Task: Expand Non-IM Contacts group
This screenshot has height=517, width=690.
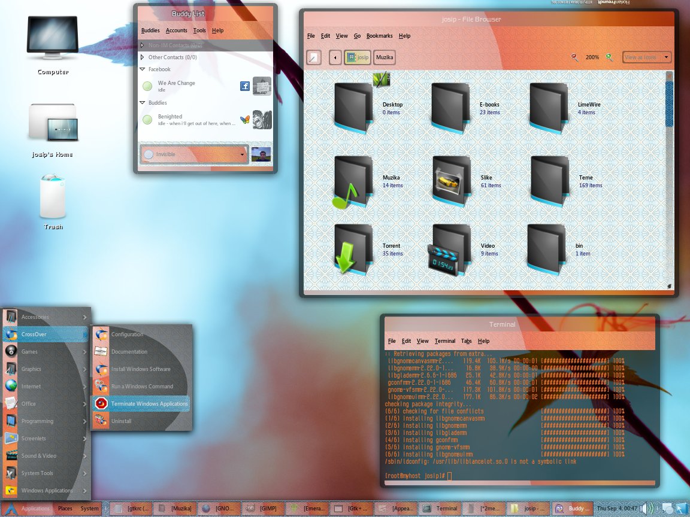Action: pyautogui.click(x=142, y=45)
